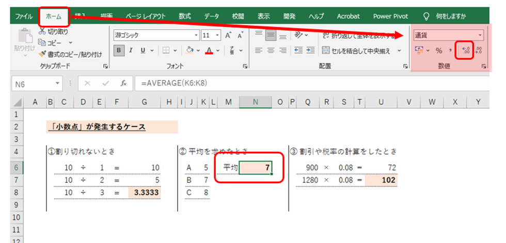Click セルを結合して中央揃え button
The height and width of the screenshot is (243, 506).
pyautogui.click(x=361, y=51)
